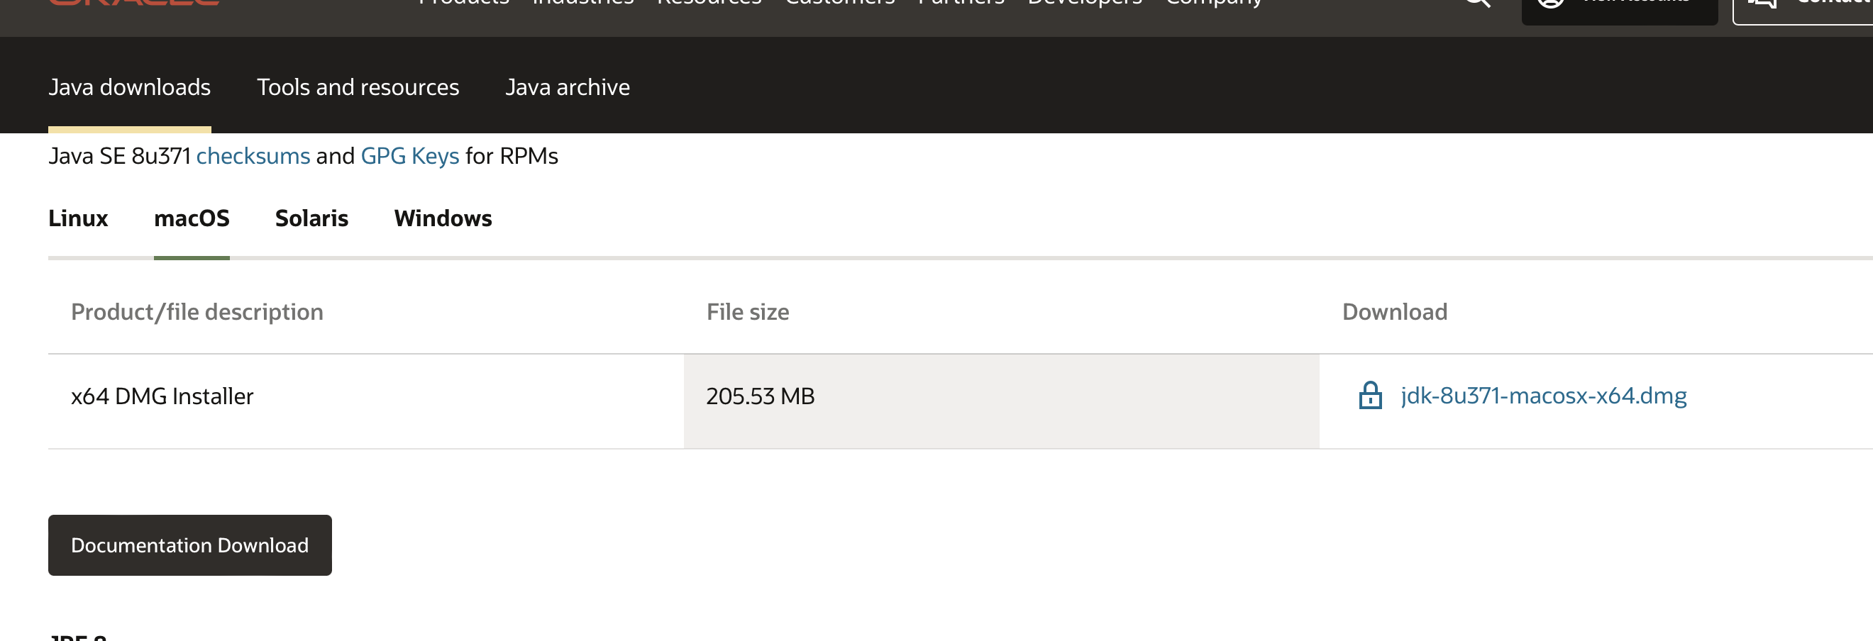The height and width of the screenshot is (641, 1873).
Task: Download jdk-8u371-macosx-x64.dmg
Action: (1543, 396)
